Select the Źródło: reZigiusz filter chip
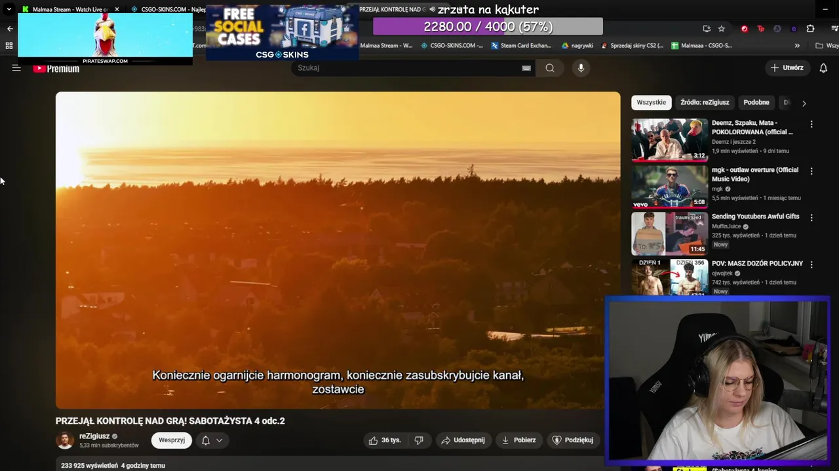The width and height of the screenshot is (839, 471). pyautogui.click(x=705, y=102)
